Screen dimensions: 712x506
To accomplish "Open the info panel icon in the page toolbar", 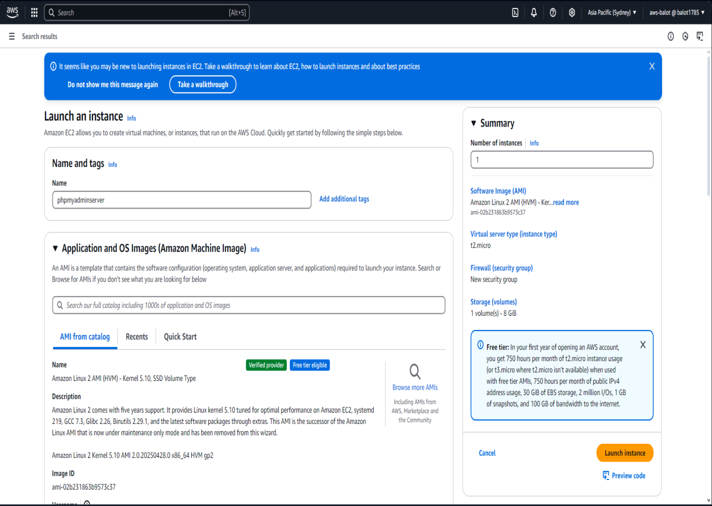I will coord(671,36).
